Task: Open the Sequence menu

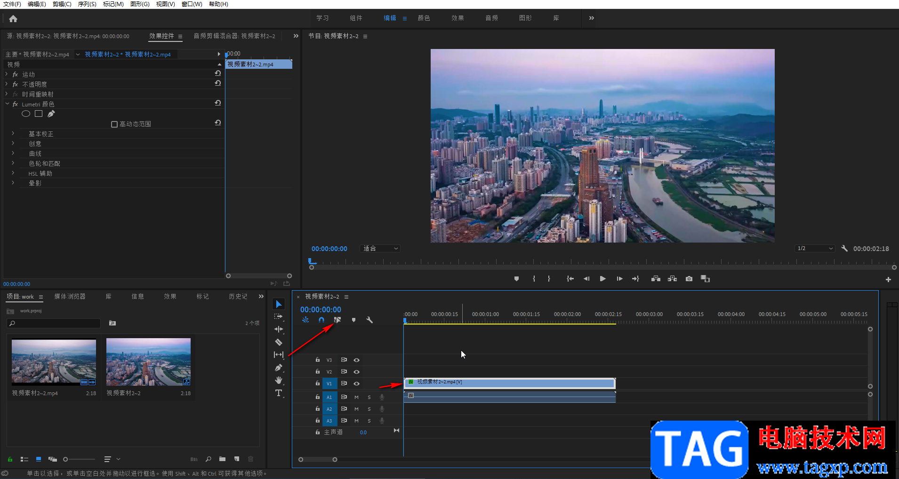Action: point(87,4)
